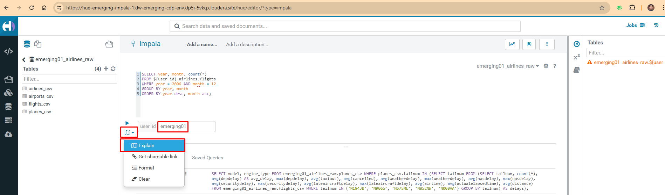Choose Get shareable link menu item

click(x=154, y=157)
